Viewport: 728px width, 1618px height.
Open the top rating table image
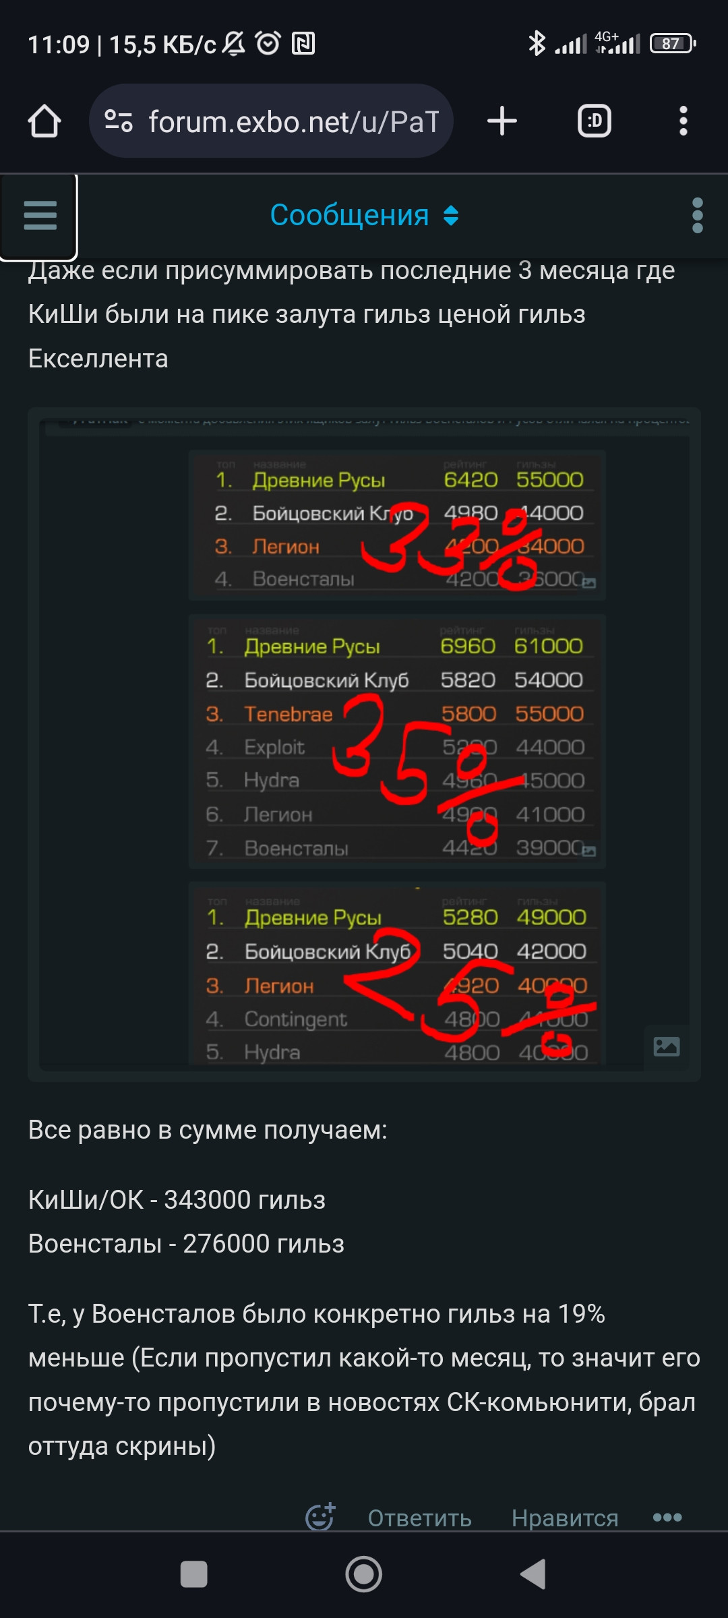click(397, 525)
